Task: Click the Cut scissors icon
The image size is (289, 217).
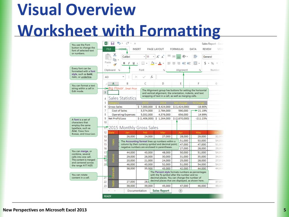Action: [x=115, y=55]
